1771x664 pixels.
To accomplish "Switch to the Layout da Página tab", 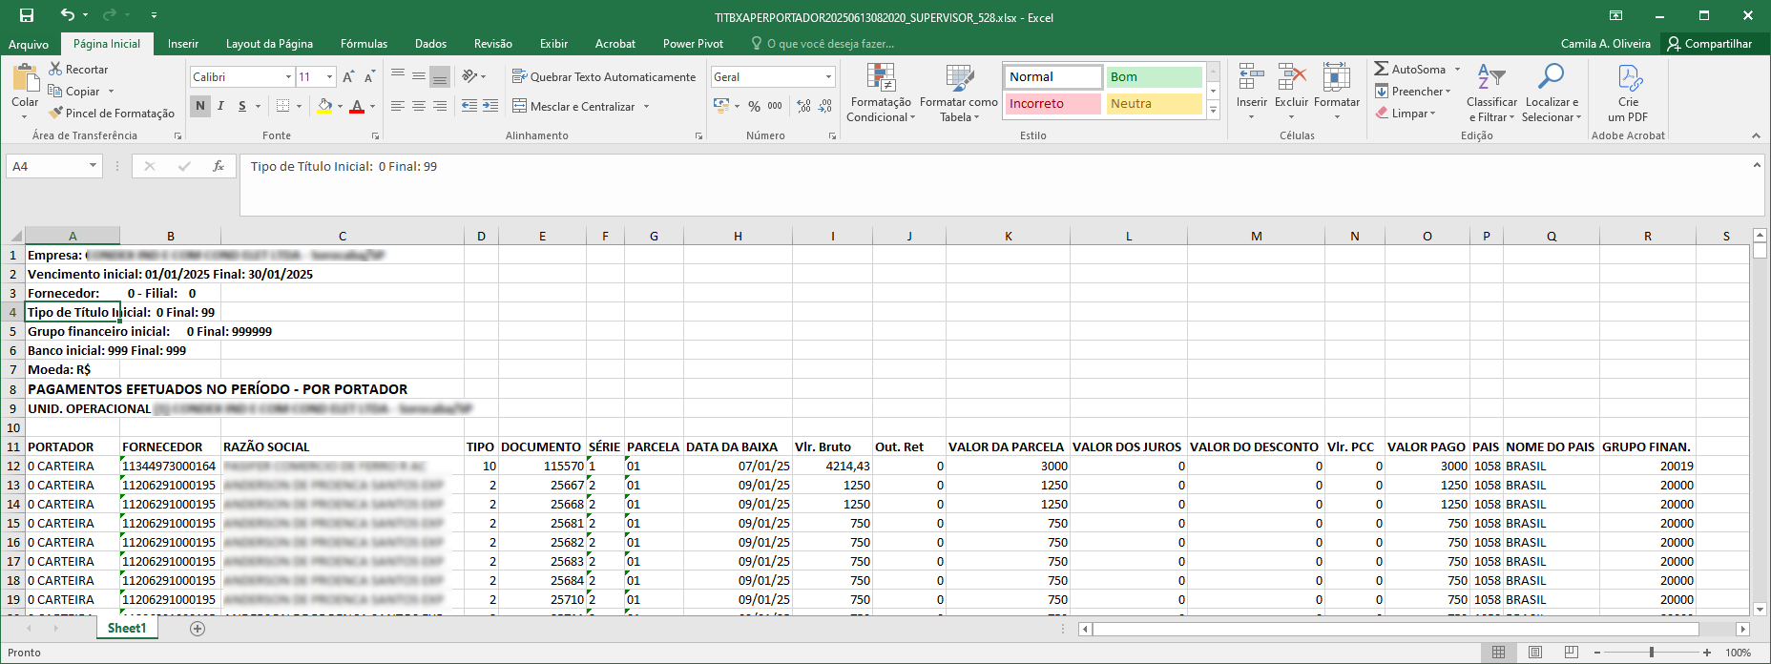I will 269,44.
